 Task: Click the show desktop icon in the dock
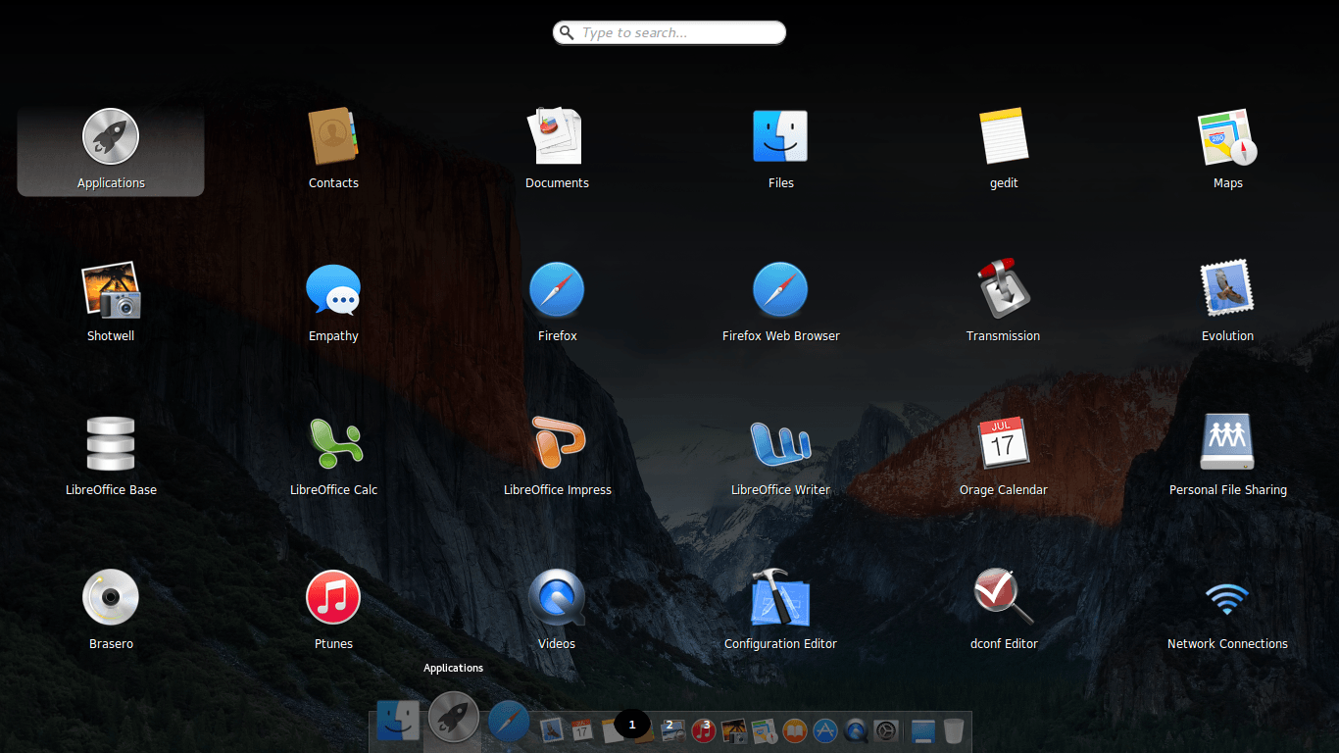(x=923, y=730)
